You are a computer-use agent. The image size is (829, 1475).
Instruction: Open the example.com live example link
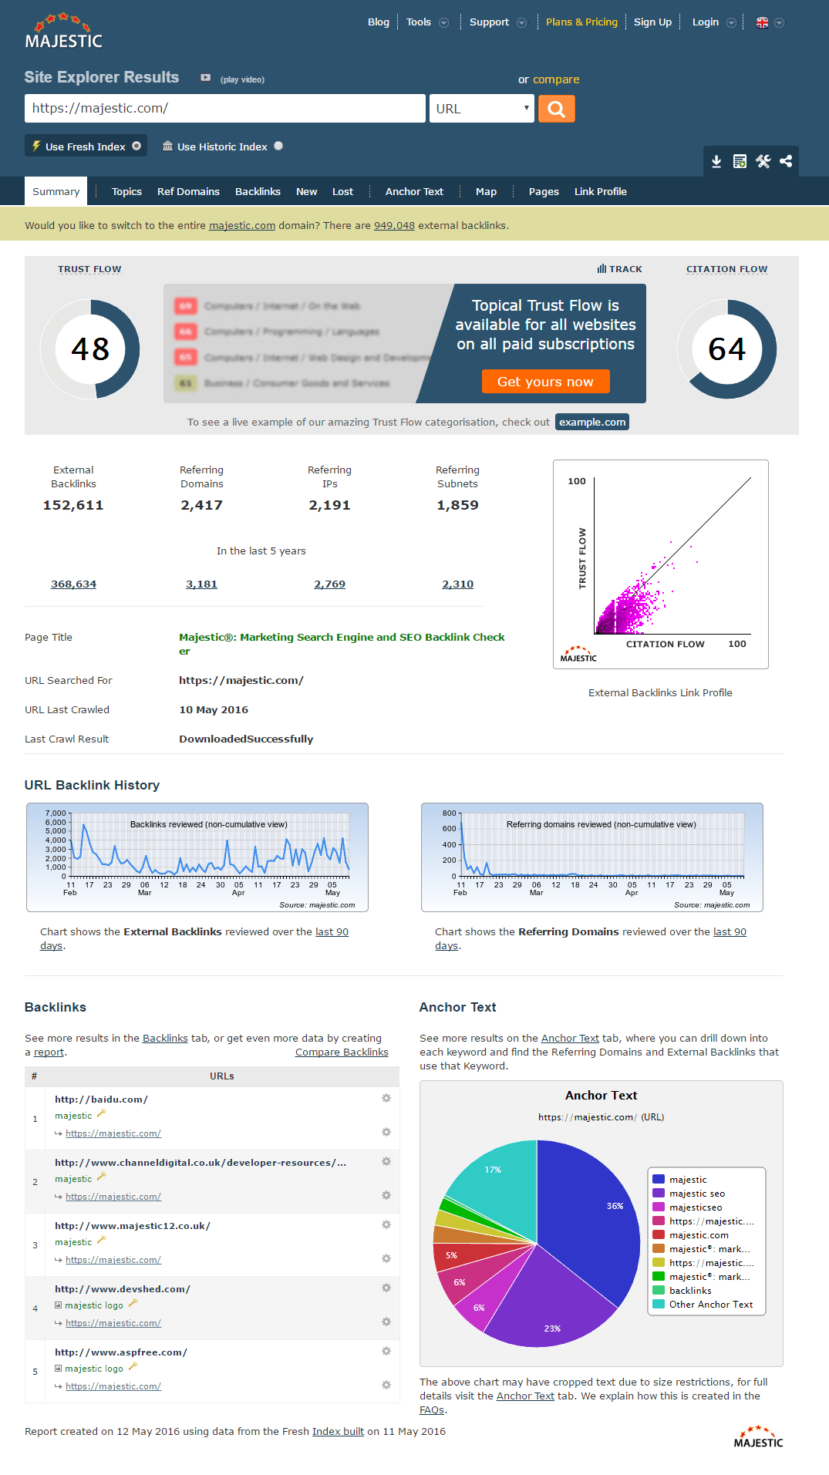[x=592, y=422]
